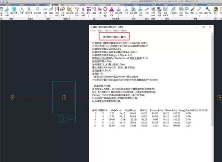Select the yellow column inside DJ-1 foundation
This screenshot has width=222, height=162.
64,98
